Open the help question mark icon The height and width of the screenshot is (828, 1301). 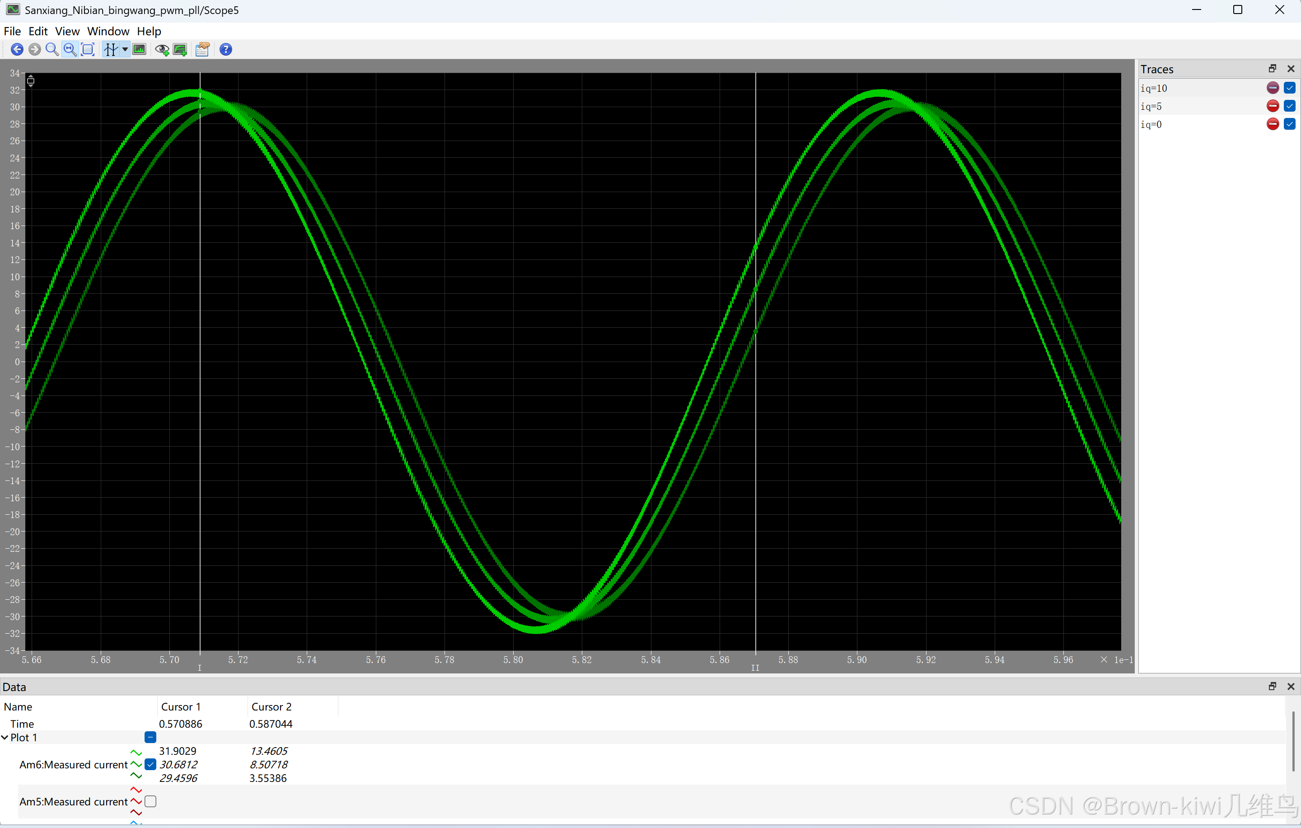(226, 50)
